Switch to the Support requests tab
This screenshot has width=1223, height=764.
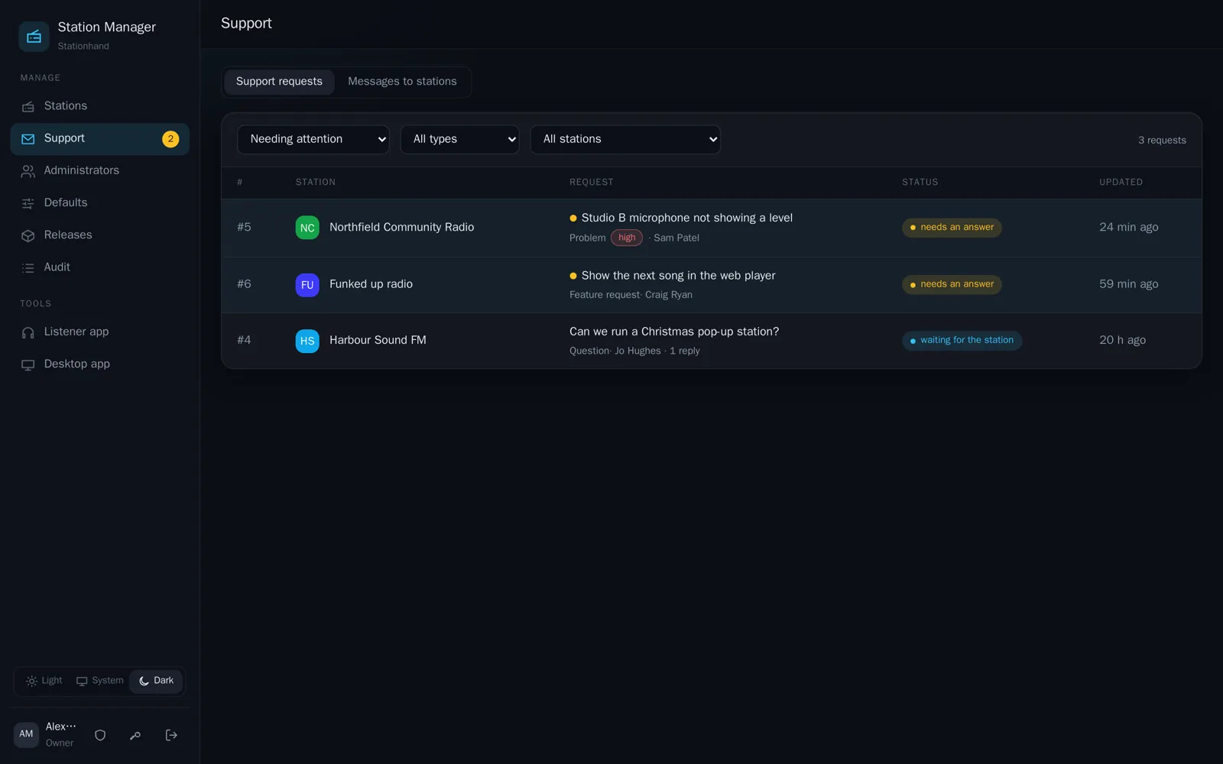click(279, 82)
